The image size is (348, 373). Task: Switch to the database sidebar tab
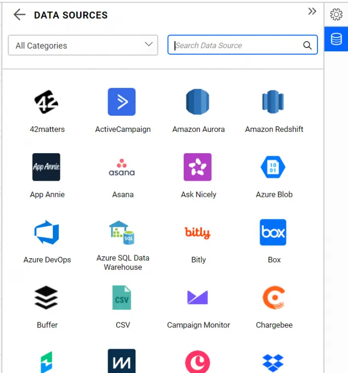pos(336,40)
